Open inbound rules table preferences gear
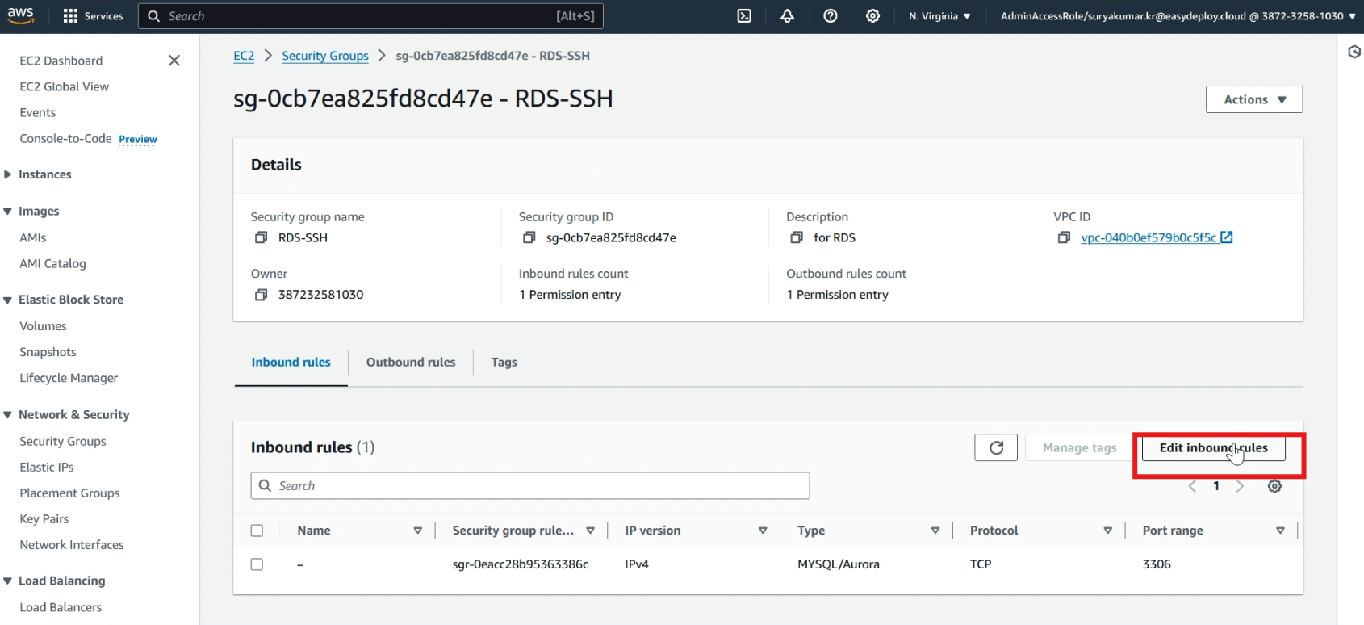 coord(1274,486)
